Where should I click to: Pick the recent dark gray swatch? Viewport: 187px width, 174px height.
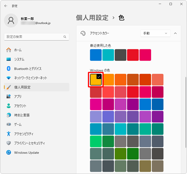click(120, 55)
